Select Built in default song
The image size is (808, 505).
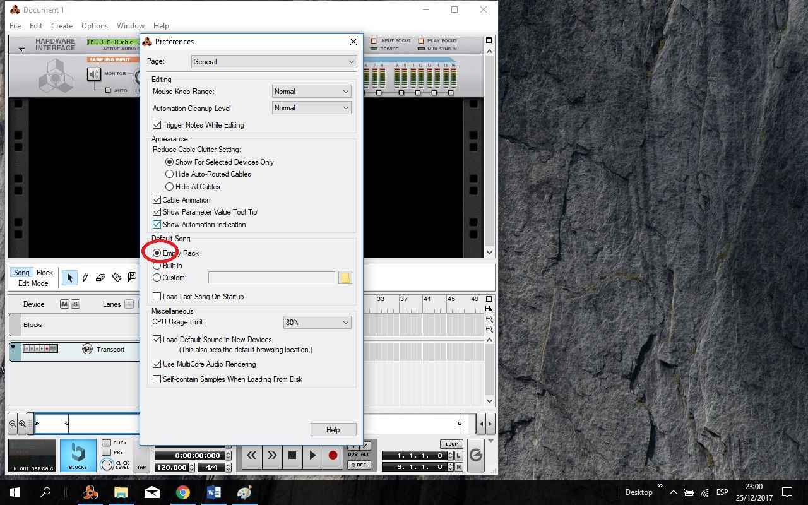click(x=157, y=266)
